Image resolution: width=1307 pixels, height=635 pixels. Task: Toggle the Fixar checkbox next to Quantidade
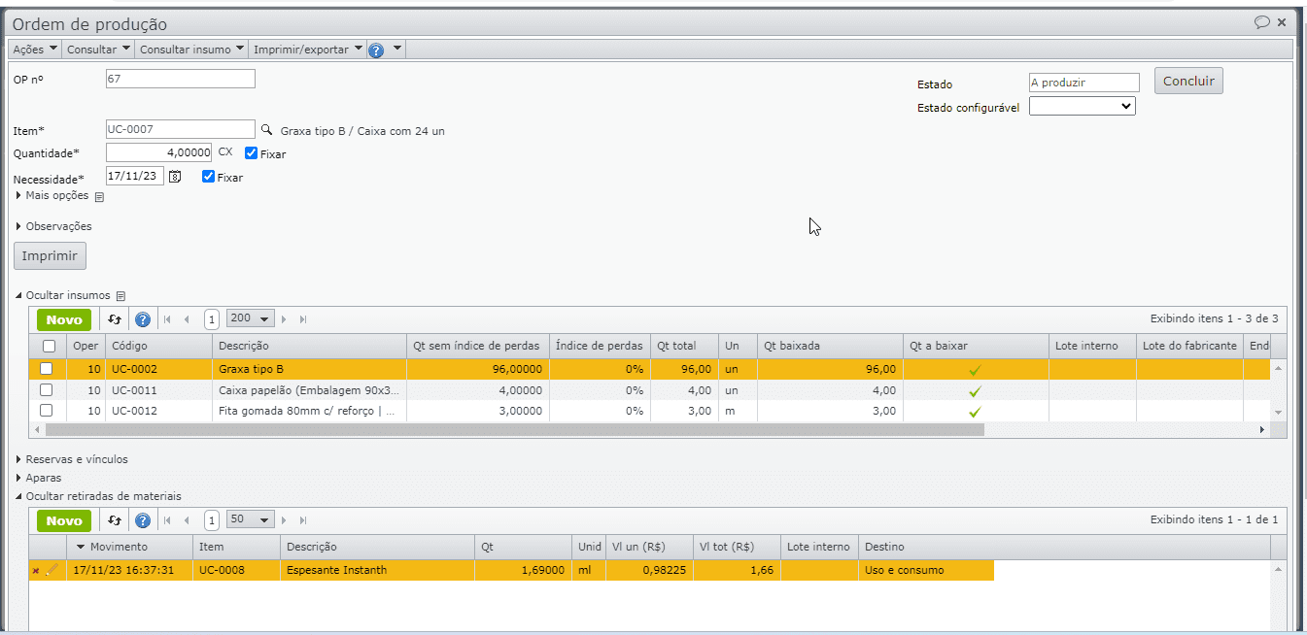251,153
